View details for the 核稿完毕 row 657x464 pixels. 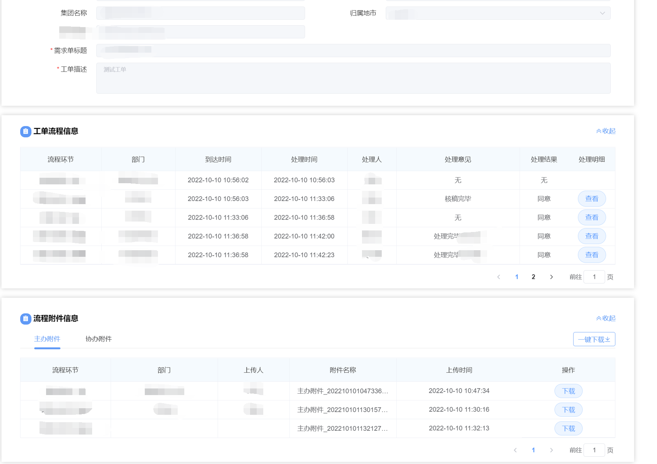pyautogui.click(x=592, y=199)
